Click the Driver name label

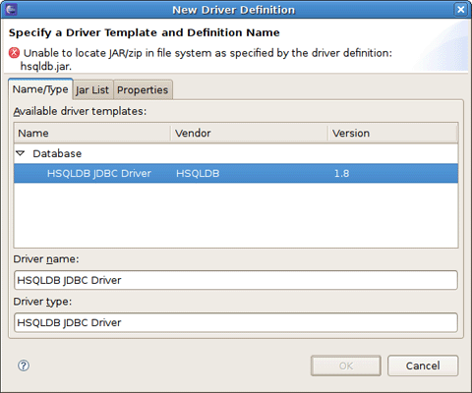pyautogui.click(x=46, y=259)
